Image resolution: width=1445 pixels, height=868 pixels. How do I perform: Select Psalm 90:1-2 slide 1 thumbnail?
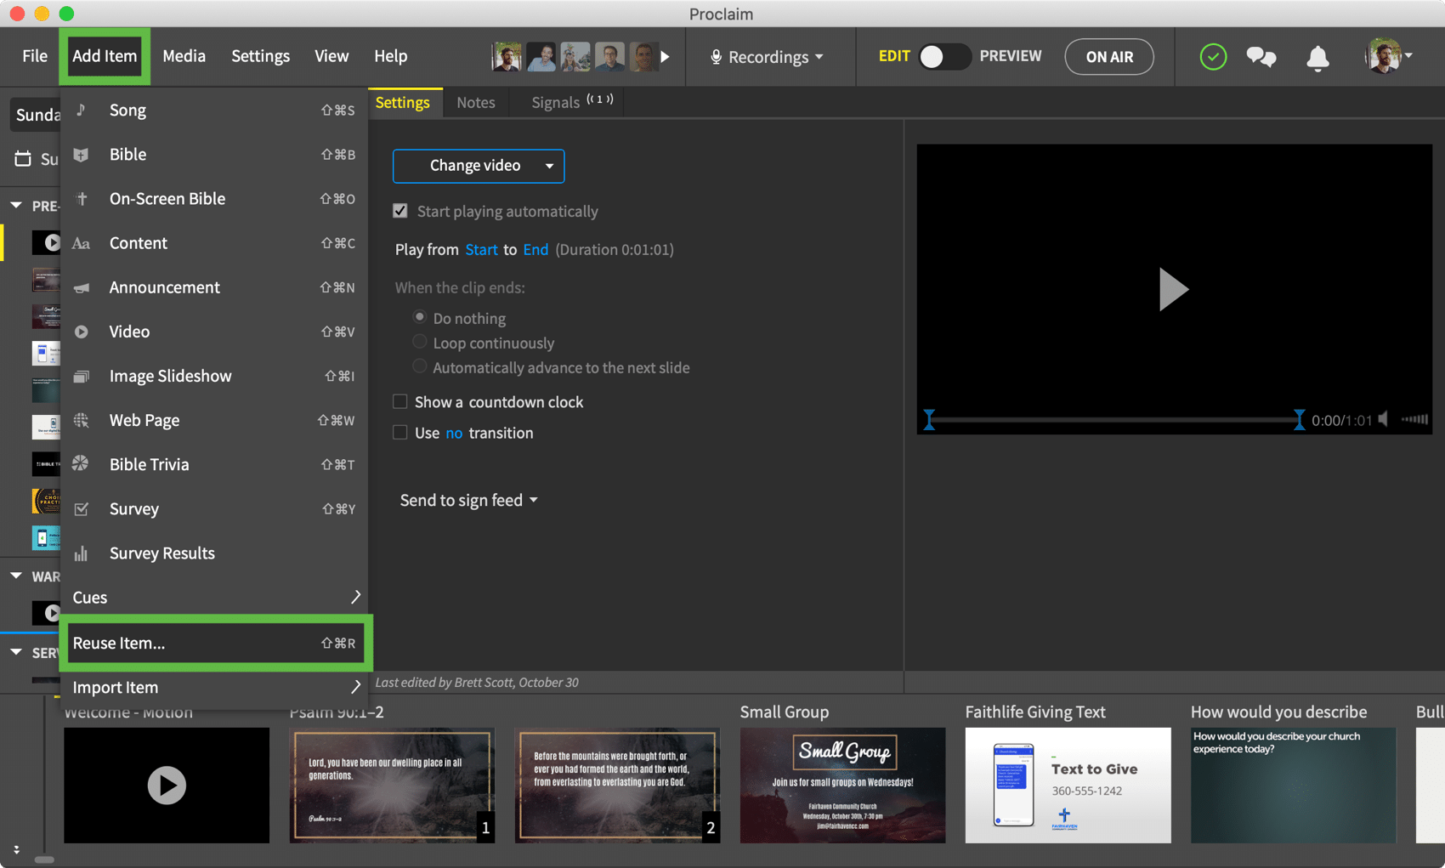[x=392, y=785]
